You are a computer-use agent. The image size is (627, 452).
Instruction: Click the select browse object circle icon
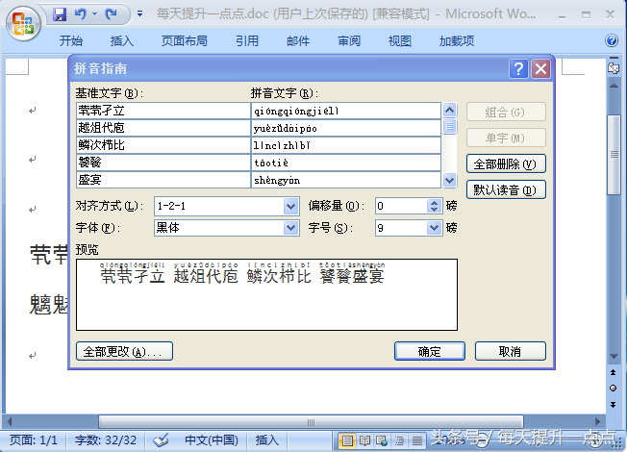(x=613, y=388)
